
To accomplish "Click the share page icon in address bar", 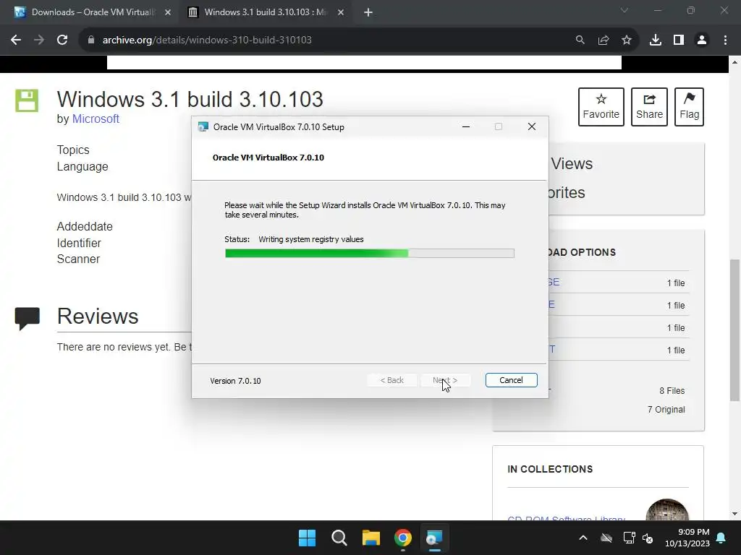I will click(x=604, y=40).
